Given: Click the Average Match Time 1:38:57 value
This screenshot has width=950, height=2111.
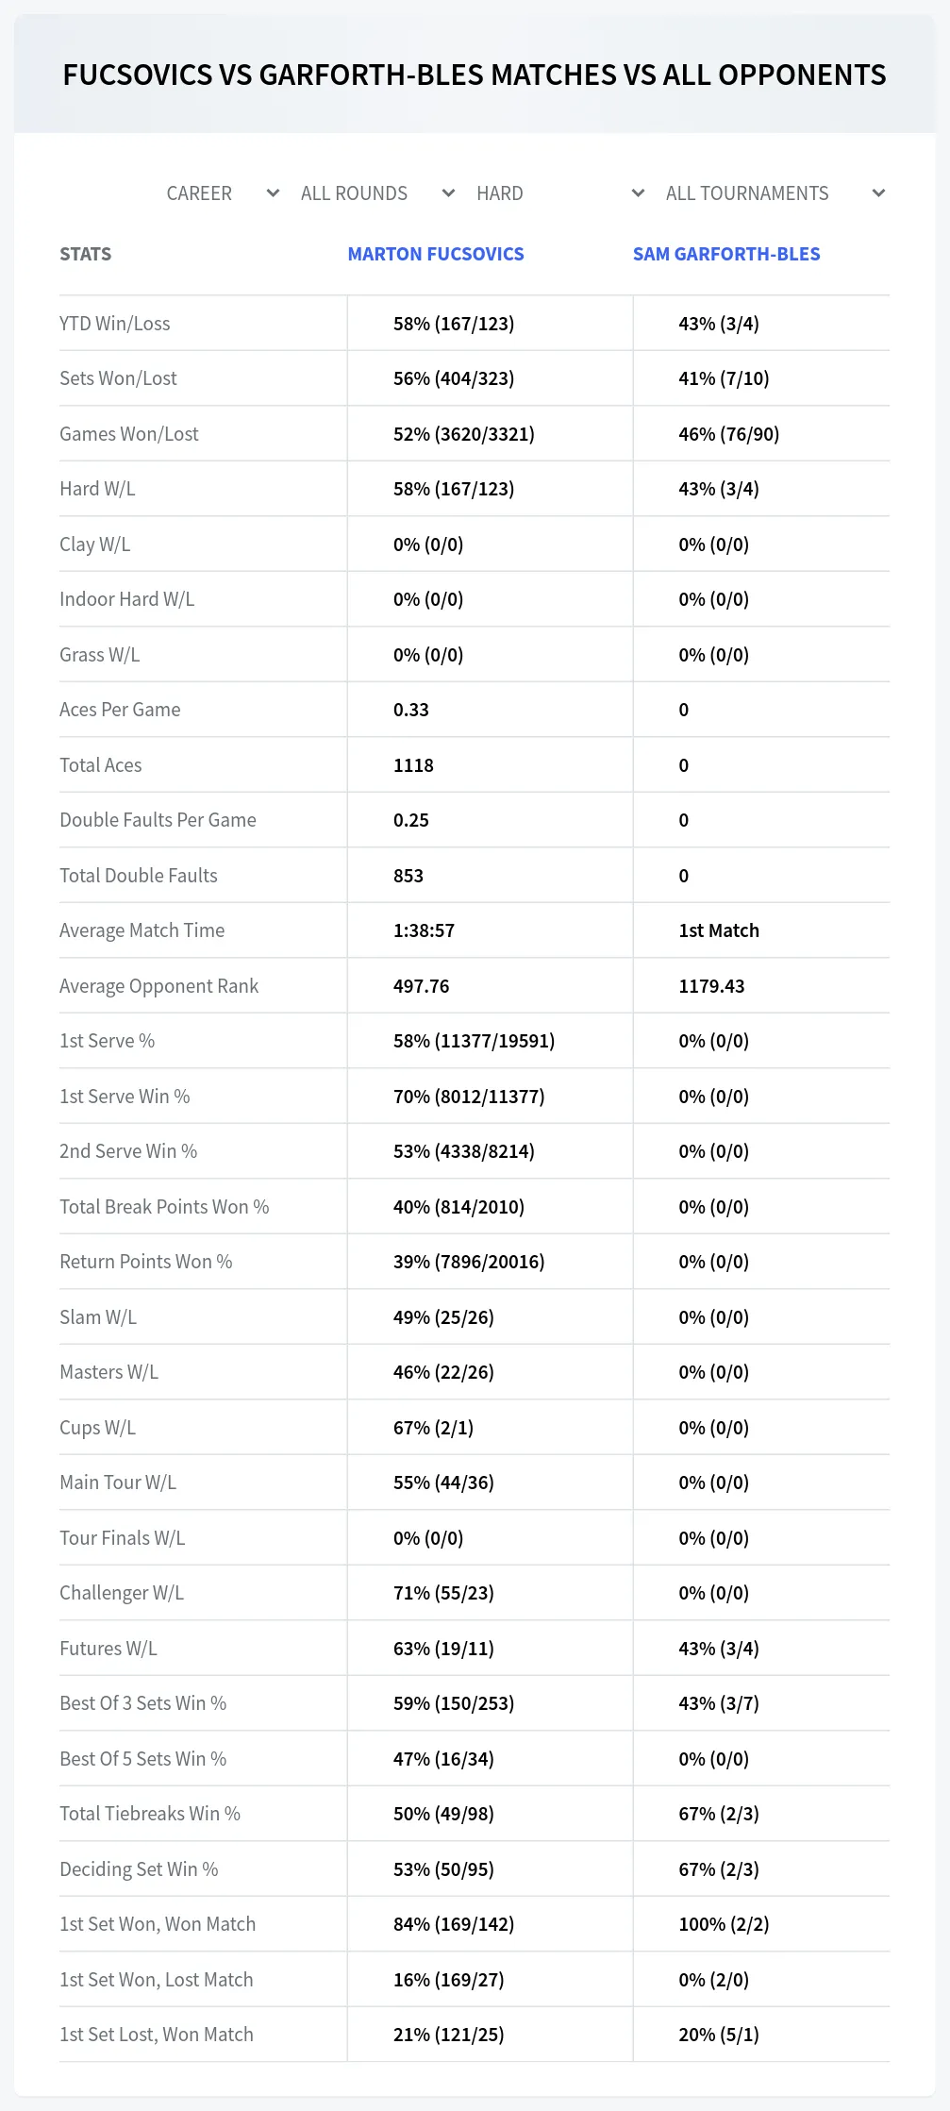Looking at the screenshot, I should pyautogui.click(x=424, y=930).
